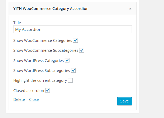Click the "Highlight the current category" label text
The height and width of the screenshot is (118, 164).
[x=40, y=80]
